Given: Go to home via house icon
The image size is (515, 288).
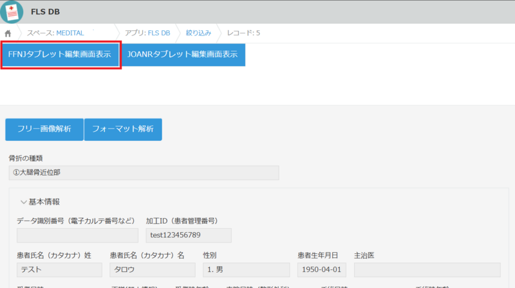Looking at the screenshot, I should point(8,33).
